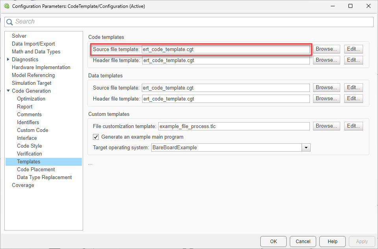
Task: Select the Templates tree item
Action: point(29,161)
